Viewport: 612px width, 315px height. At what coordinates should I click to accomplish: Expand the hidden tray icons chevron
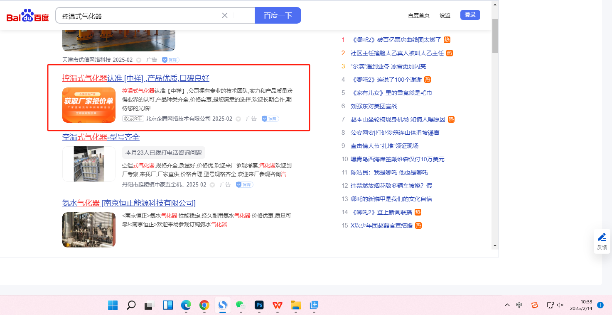(507, 305)
